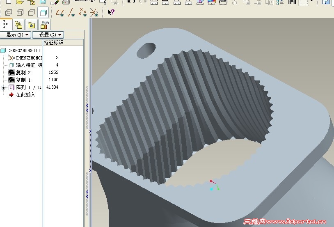Image resolution: width=334 pixels, height=227 pixels.
Task: Select the shading display mode
Action: (x=43, y=12)
